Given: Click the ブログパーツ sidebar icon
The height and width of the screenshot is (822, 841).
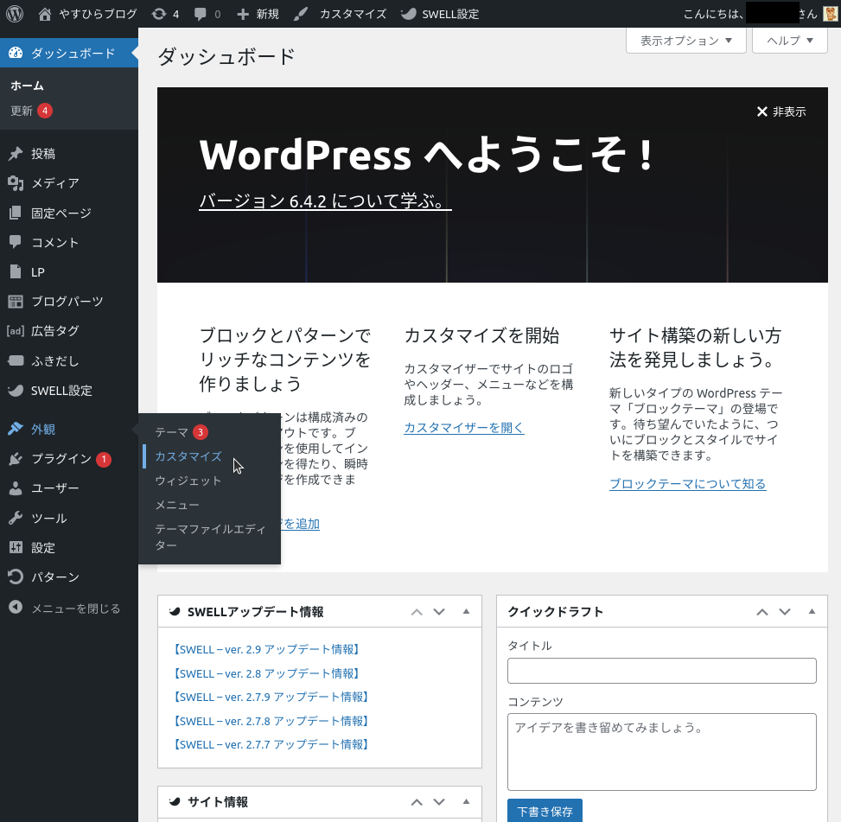Looking at the screenshot, I should pos(16,302).
